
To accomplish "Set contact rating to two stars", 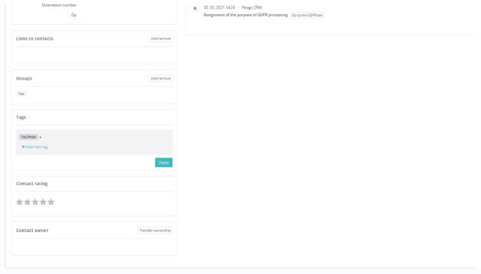I will (x=27, y=202).
